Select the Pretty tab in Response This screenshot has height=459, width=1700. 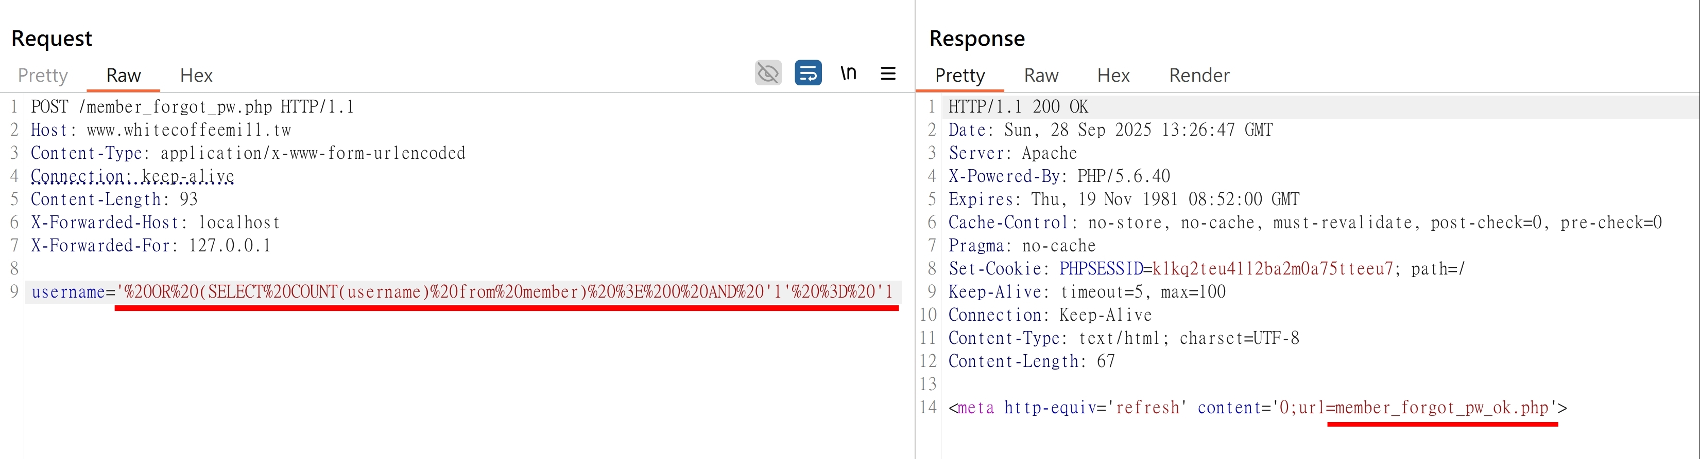(960, 75)
